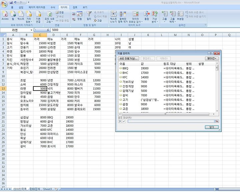This screenshot has width=240, height=195.
Task: Switch to the Home ribbon tab
Action: click(12, 7)
